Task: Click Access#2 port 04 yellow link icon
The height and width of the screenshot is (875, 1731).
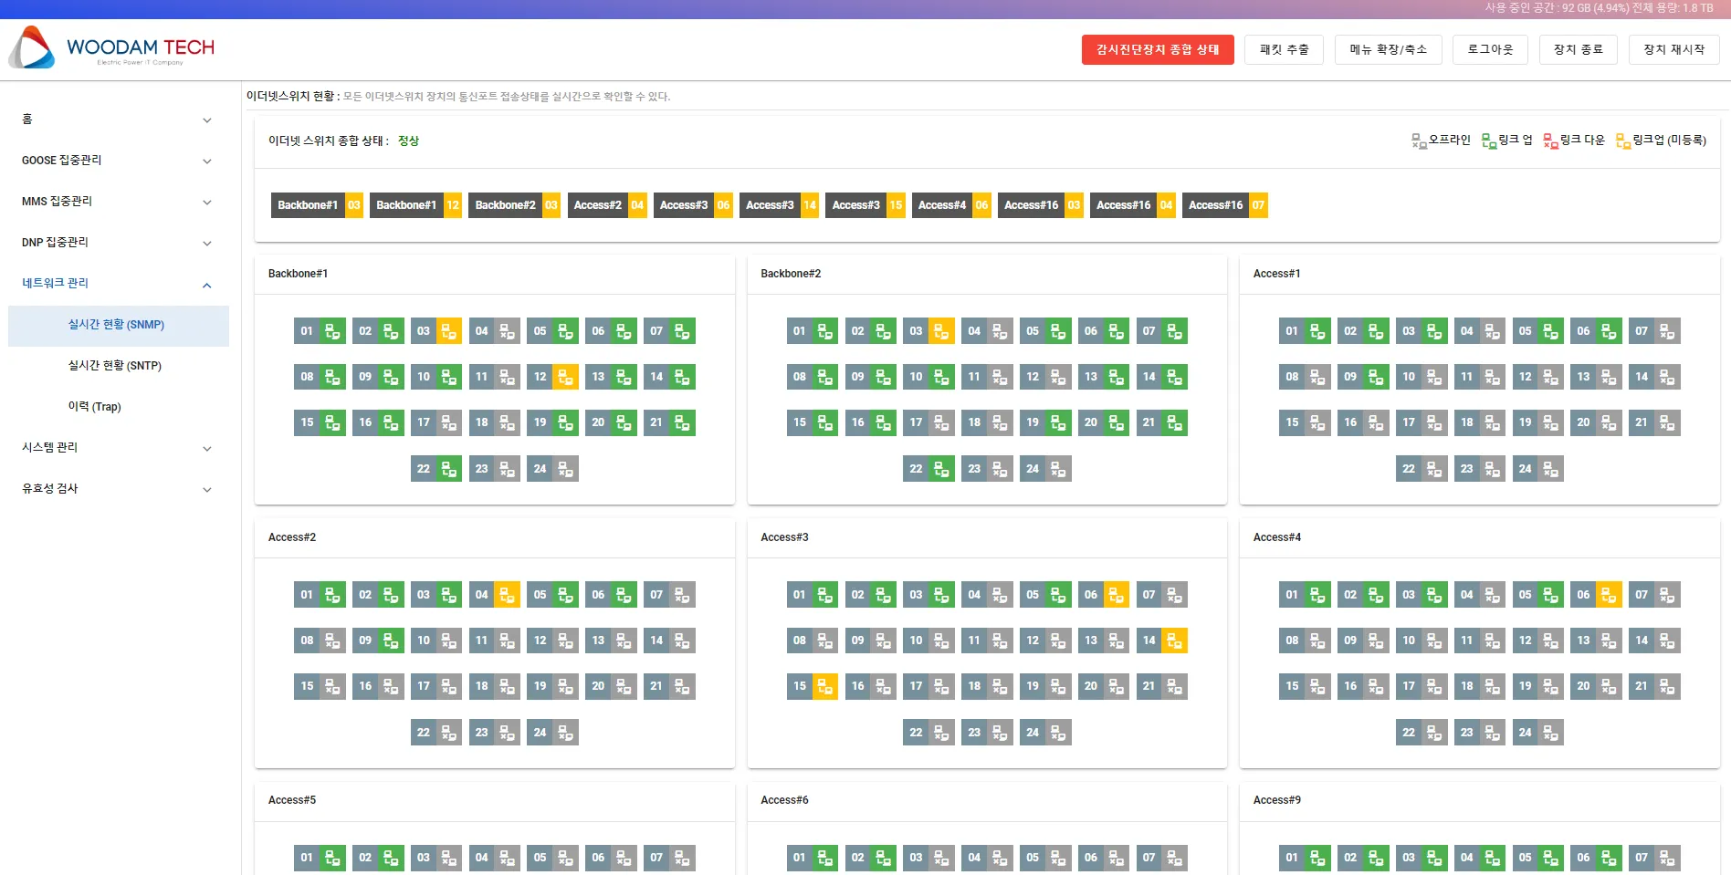Action: click(508, 595)
